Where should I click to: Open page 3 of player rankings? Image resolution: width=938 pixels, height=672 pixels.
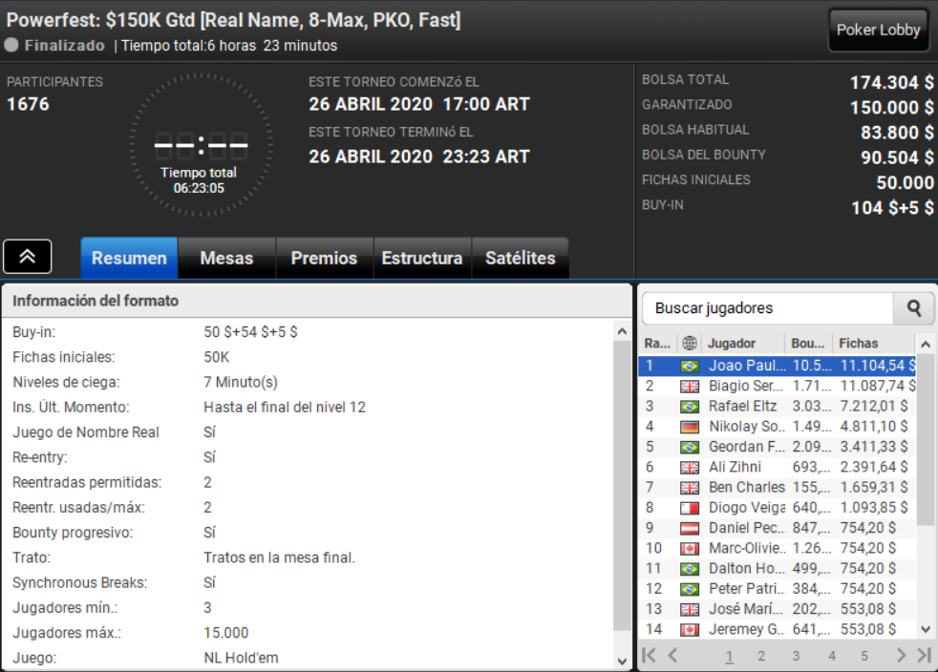point(796,656)
